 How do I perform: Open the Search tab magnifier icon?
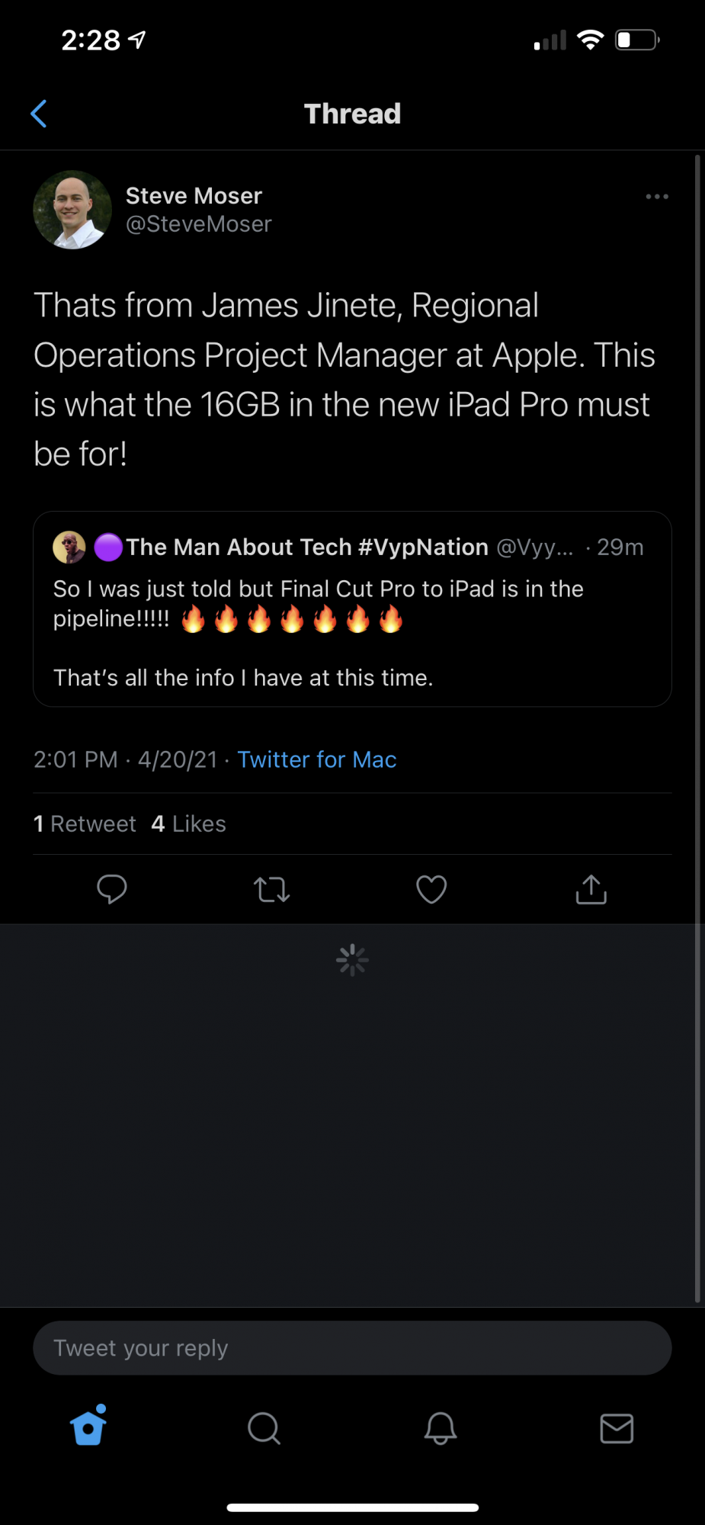point(264,1428)
